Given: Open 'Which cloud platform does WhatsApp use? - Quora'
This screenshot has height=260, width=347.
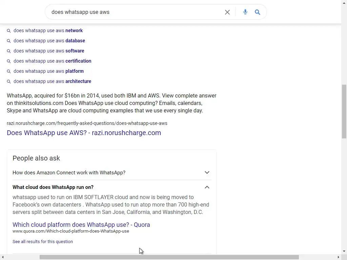Looking at the screenshot, I should click(81, 225).
